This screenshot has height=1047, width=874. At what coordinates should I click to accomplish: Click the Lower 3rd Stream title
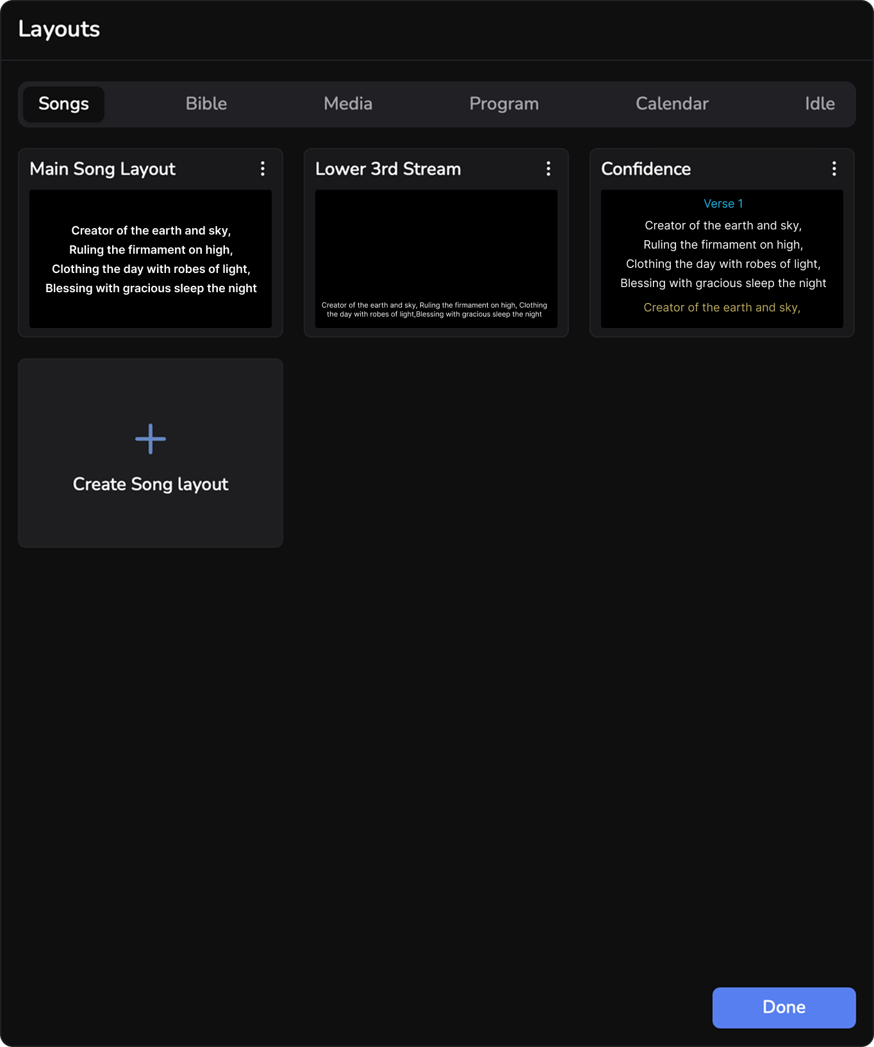(388, 169)
